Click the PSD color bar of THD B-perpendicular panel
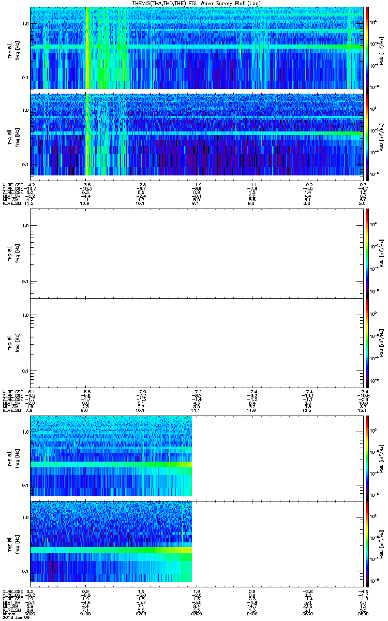The width and height of the screenshot is (388, 621). tap(367, 253)
